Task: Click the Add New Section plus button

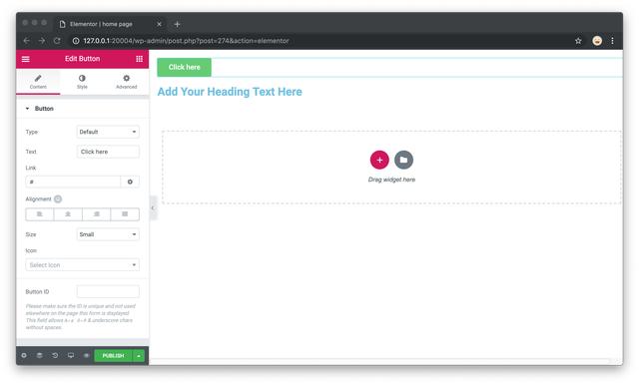Action: (379, 160)
